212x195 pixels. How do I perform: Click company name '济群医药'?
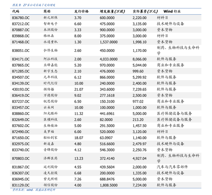tap(50, 158)
